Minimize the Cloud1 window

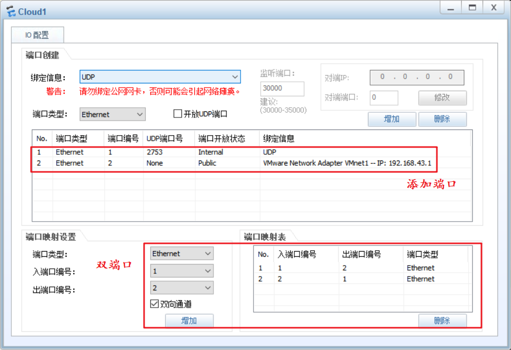coord(451,7)
